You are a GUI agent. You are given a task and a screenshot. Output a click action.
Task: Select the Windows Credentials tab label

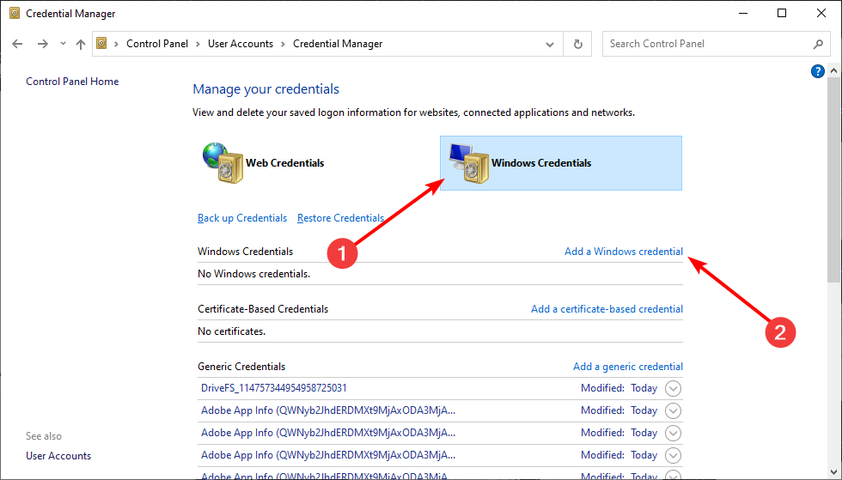541,162
